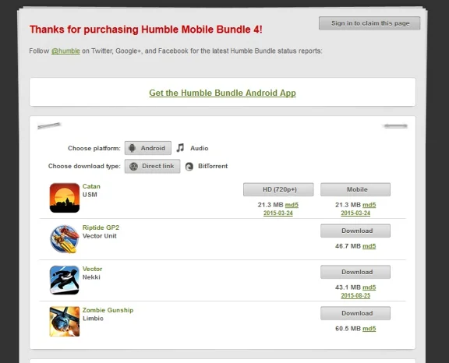Click 2015-03-24 date under Catan HD
449x363 pixels.
(278, 213)
